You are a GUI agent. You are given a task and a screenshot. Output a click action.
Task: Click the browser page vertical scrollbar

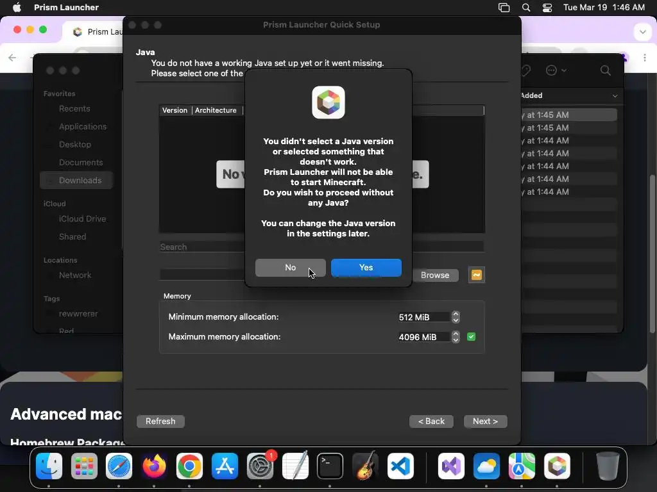(652, 254)
